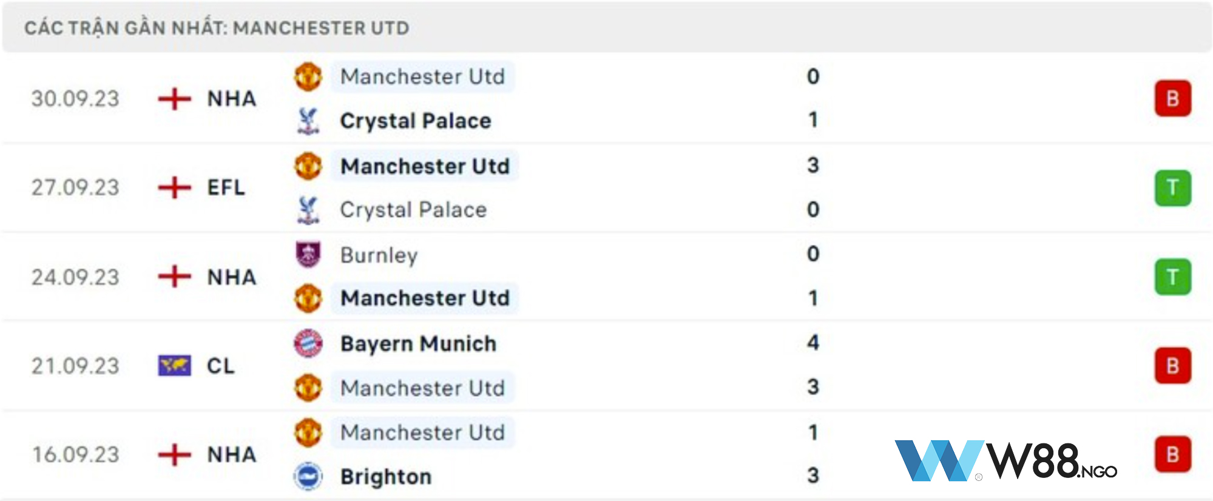
Task: Click red B badge for 30.09.23 match
Action: (x=1172, y=98)
